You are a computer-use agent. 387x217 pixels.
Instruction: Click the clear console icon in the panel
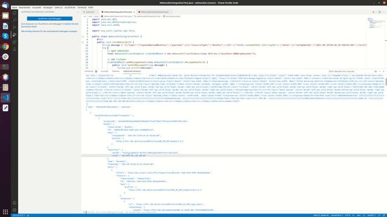(x=376, y=71)
